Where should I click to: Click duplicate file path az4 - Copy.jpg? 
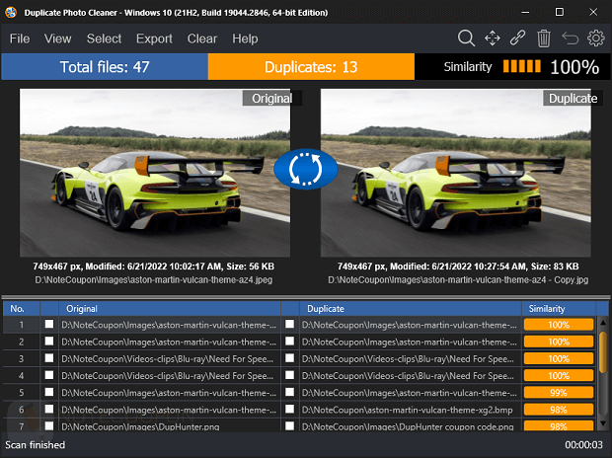[x=458, y=280]
